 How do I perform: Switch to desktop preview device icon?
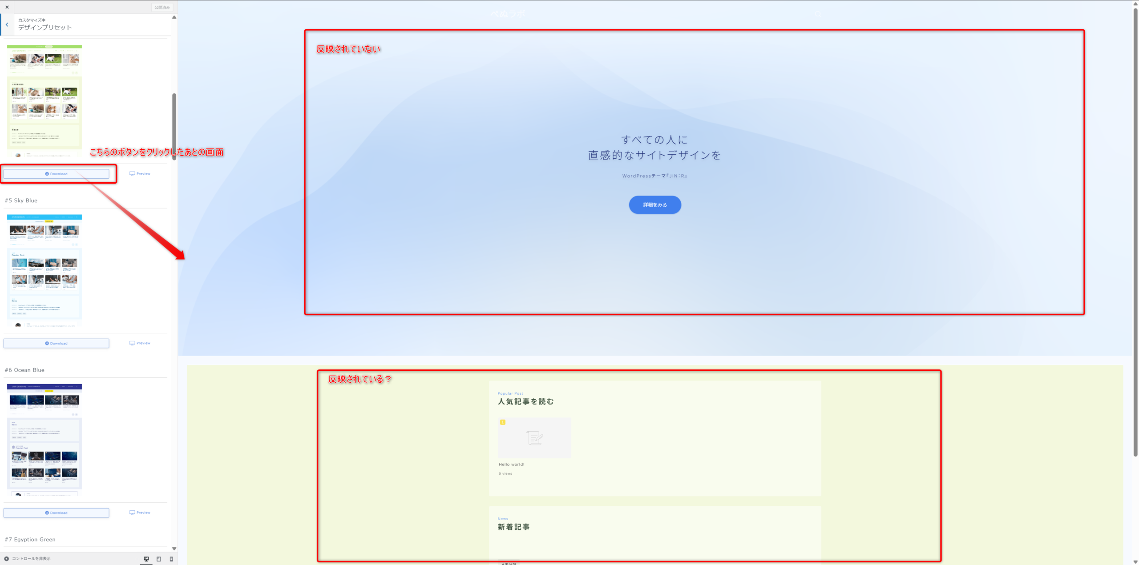coord(146,559)
